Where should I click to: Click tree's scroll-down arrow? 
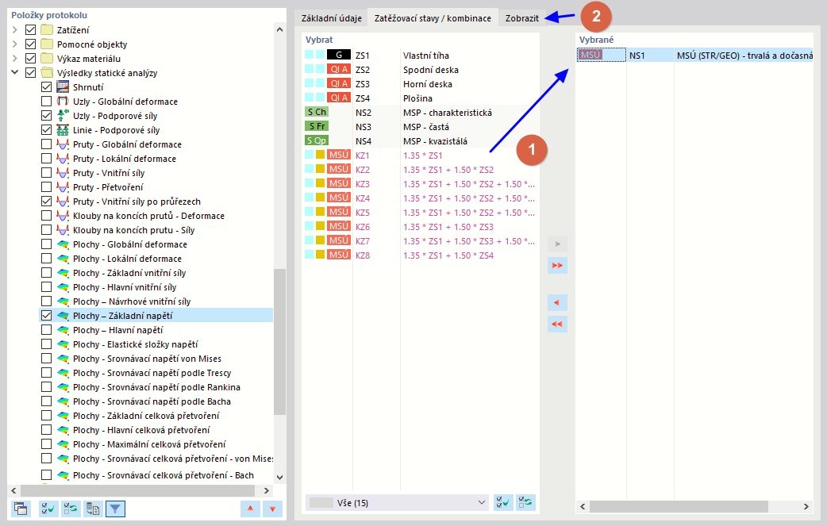(279, 477)
